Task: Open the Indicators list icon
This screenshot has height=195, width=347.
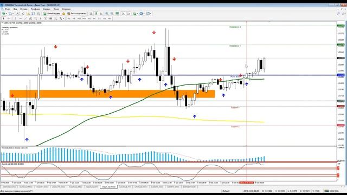Action: [134, 14]
